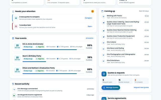
Task: Select Quotes close: Nyama Choma Catering entry
Action: [125, 31]
